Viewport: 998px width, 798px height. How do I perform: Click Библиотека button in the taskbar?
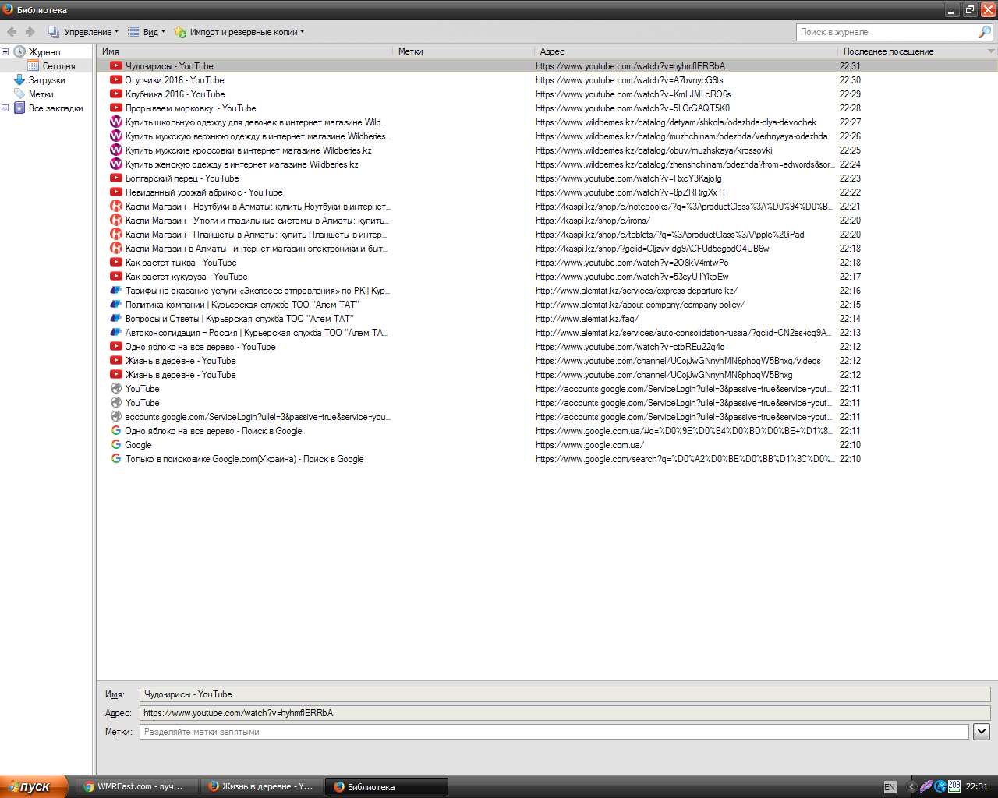click(386, 786)
